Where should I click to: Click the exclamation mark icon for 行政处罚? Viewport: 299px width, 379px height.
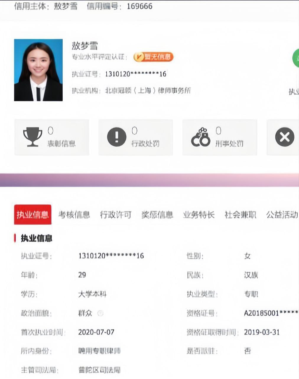[117, 137]
